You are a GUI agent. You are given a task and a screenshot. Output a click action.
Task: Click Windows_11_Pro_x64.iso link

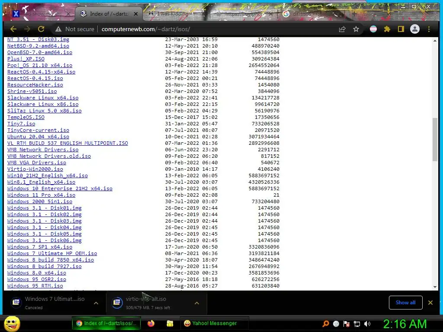(41, 195)
